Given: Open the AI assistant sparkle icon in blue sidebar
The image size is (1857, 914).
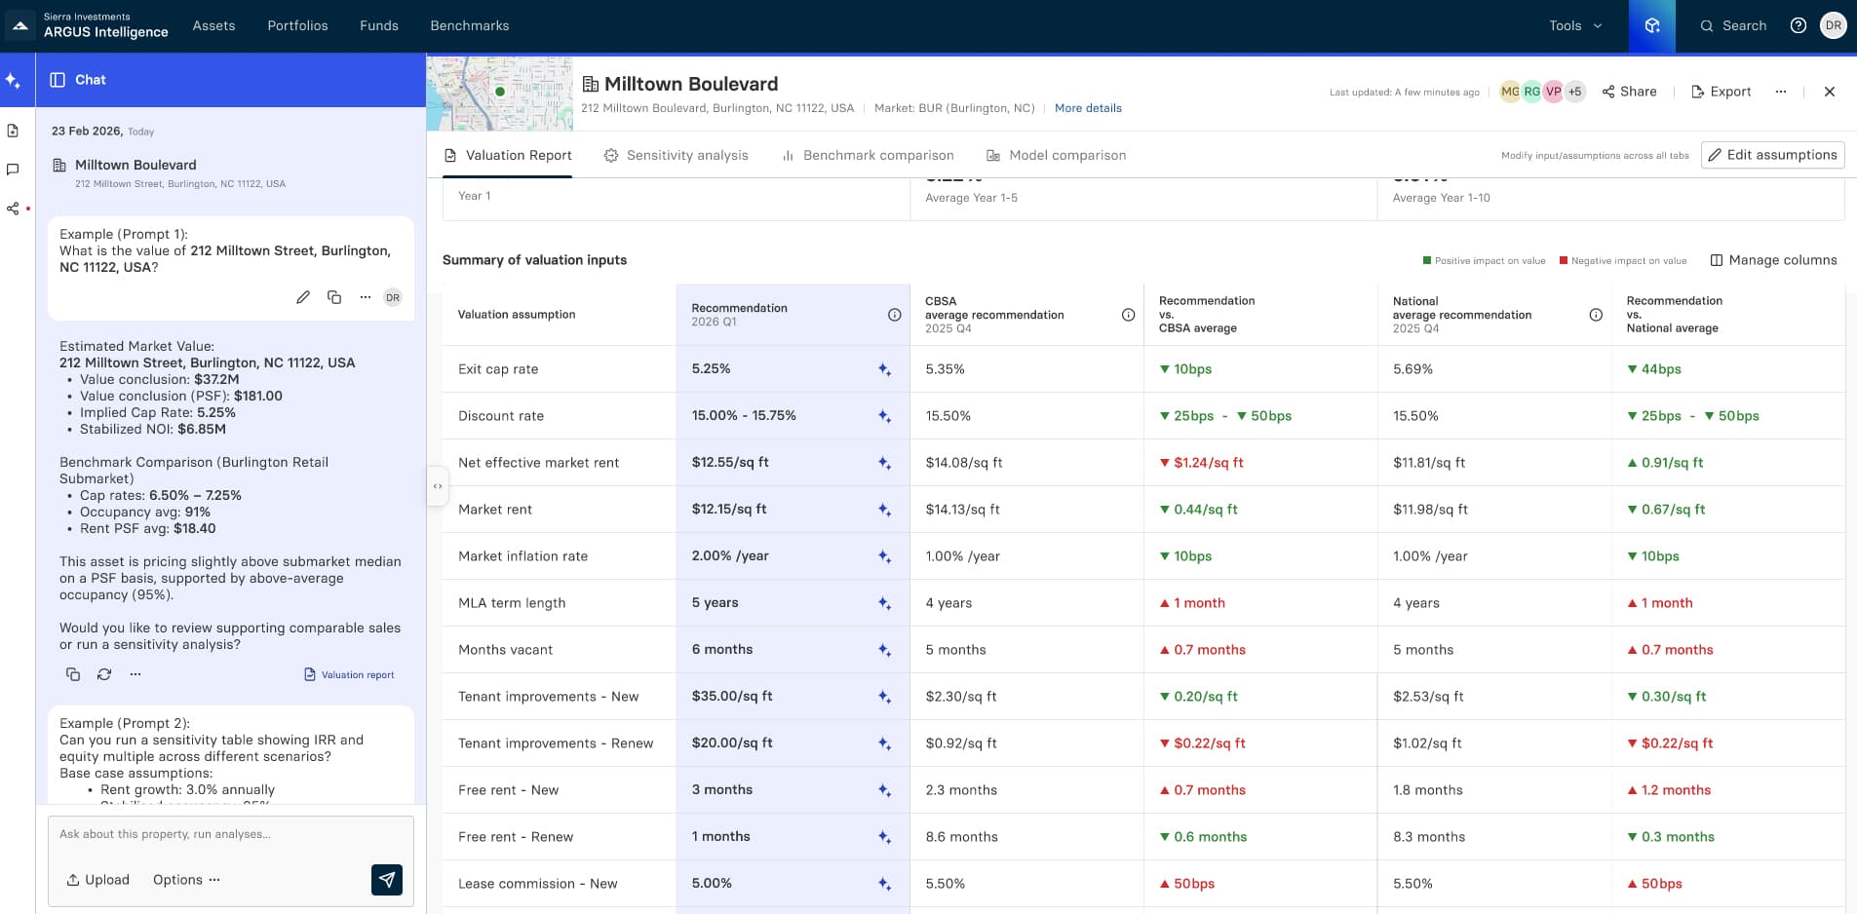Looking at the screenshot, I should 14,80.
